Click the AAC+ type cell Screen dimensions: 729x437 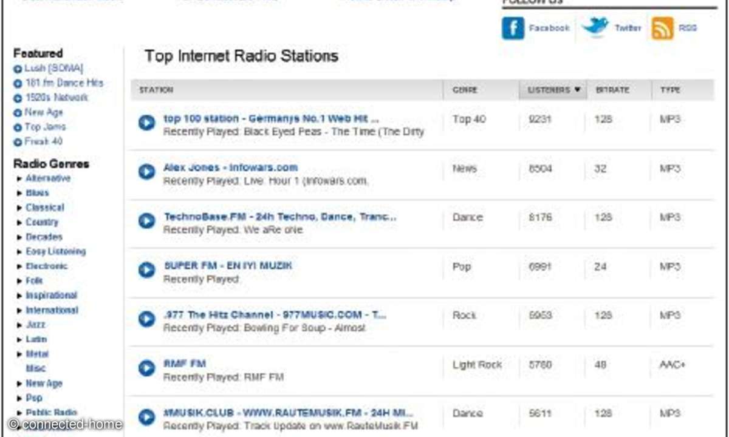[x=672, y=365]
